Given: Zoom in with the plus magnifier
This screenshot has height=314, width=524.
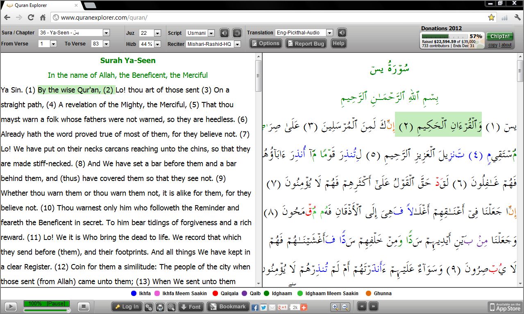Looking at the screenshot, I should point(335,307).
